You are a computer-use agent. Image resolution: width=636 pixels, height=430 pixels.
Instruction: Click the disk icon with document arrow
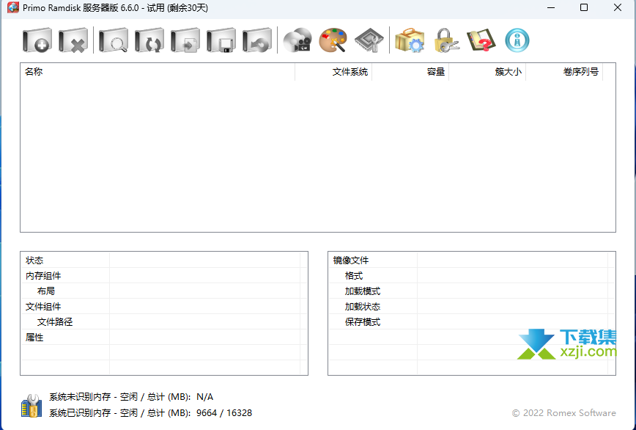point(185,40)
